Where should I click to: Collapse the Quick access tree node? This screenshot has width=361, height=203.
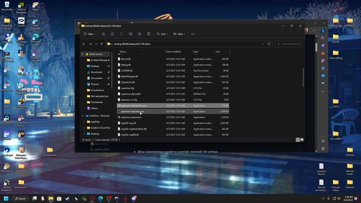pos(83,54)
